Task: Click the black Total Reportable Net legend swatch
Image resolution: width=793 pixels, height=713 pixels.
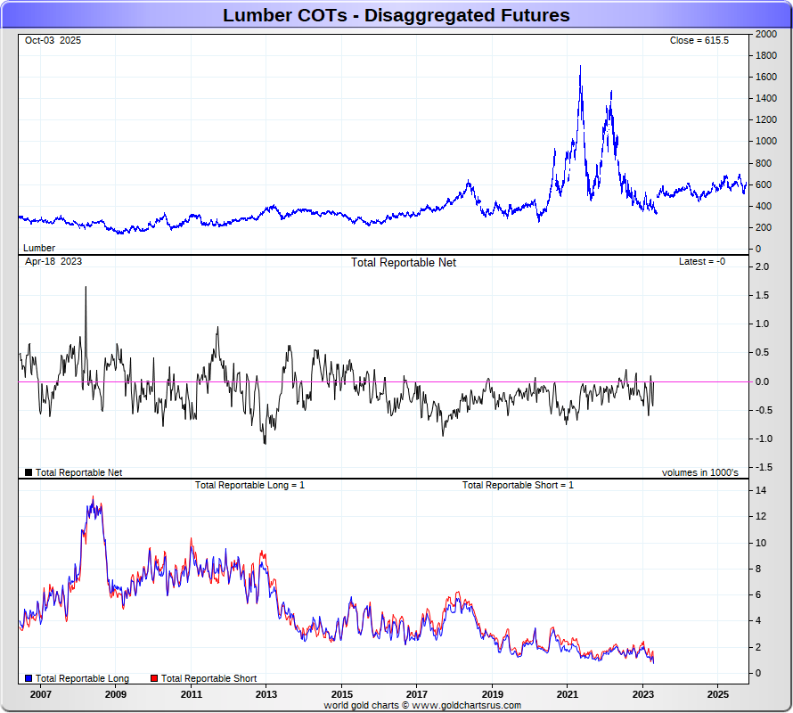Action: (29, 472)
